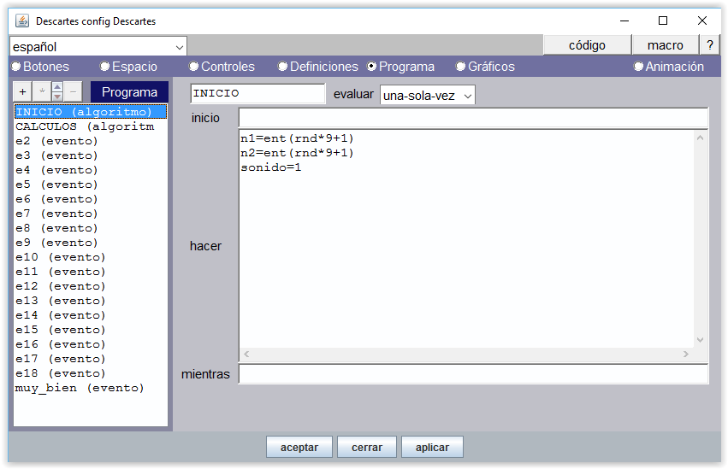Enable the Animación radio option
728x469 pixels.
638,67
